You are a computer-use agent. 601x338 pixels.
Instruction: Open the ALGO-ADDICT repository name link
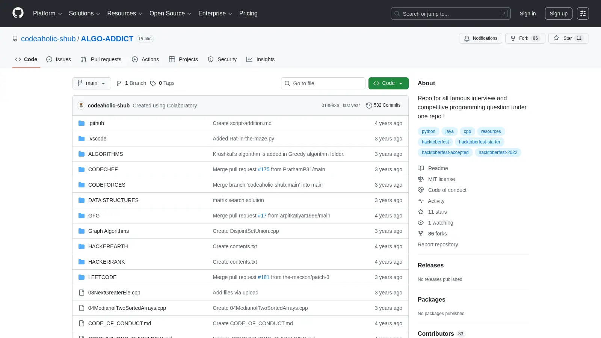pos(107,39)
